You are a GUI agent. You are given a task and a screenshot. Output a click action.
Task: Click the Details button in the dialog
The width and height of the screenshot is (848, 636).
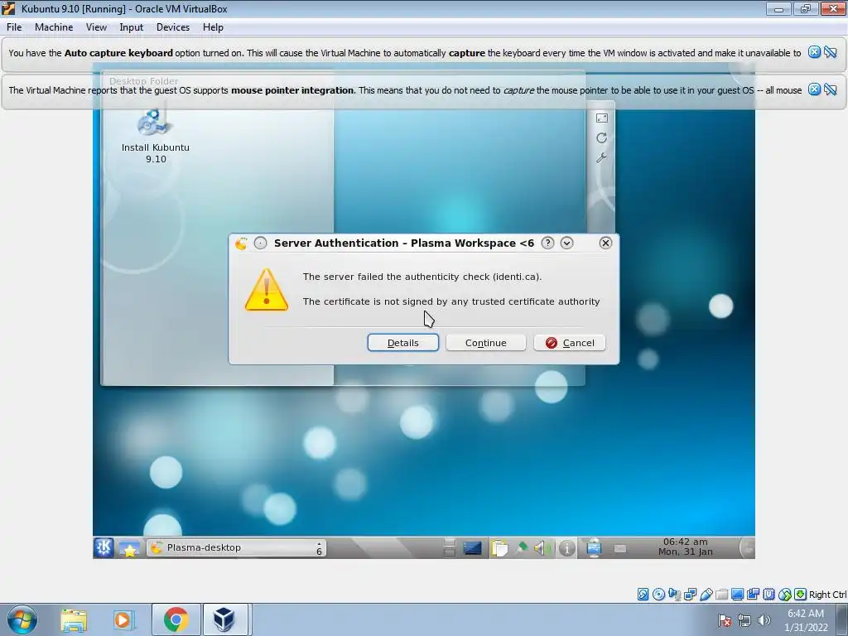[x=403, y=343]
